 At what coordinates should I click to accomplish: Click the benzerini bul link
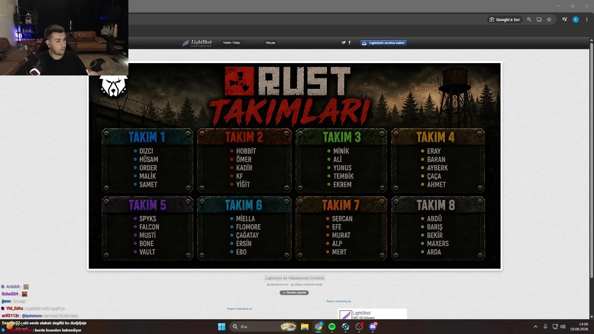278,284
